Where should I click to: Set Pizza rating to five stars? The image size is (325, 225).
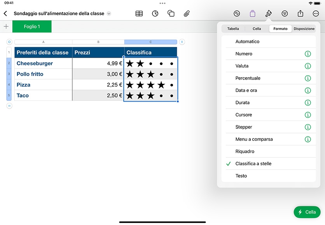pos(171,85)
